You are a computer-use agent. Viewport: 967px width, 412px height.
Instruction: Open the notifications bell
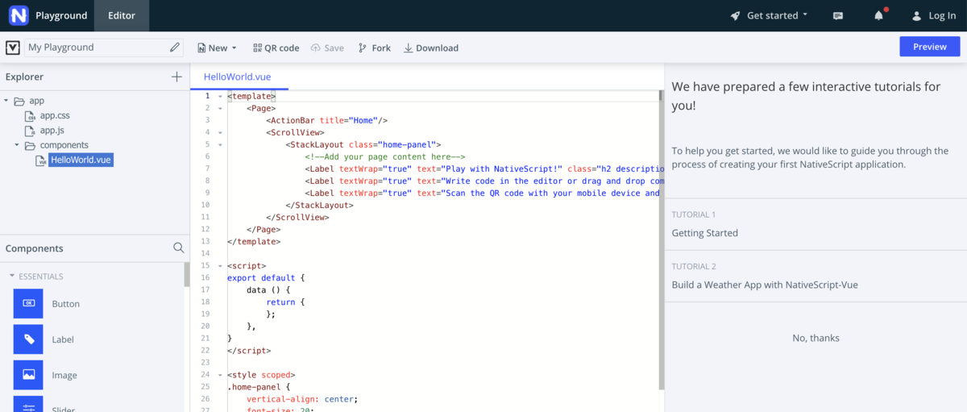point(879,15)
